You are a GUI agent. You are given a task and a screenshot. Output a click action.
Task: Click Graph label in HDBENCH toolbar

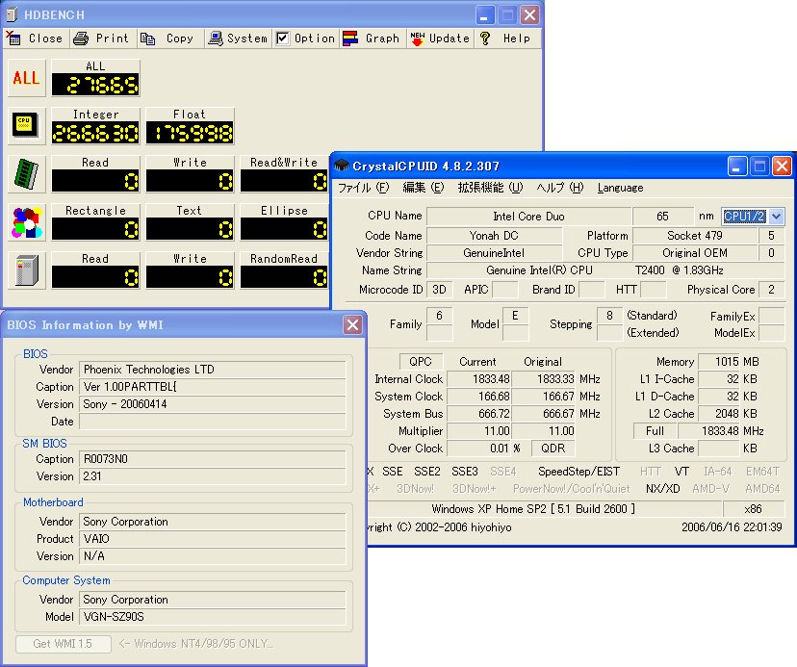pyautogui.click(x=382, y=38)
